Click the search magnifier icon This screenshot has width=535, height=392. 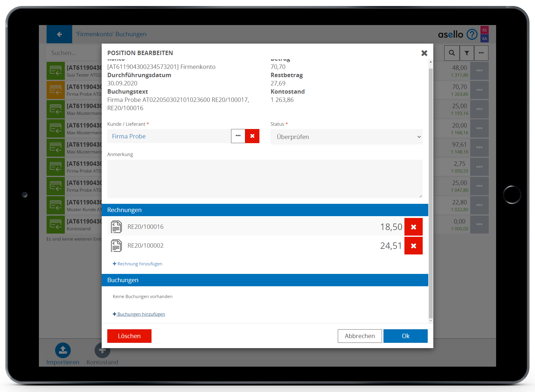pyautogui.click(x=452, y=53)
